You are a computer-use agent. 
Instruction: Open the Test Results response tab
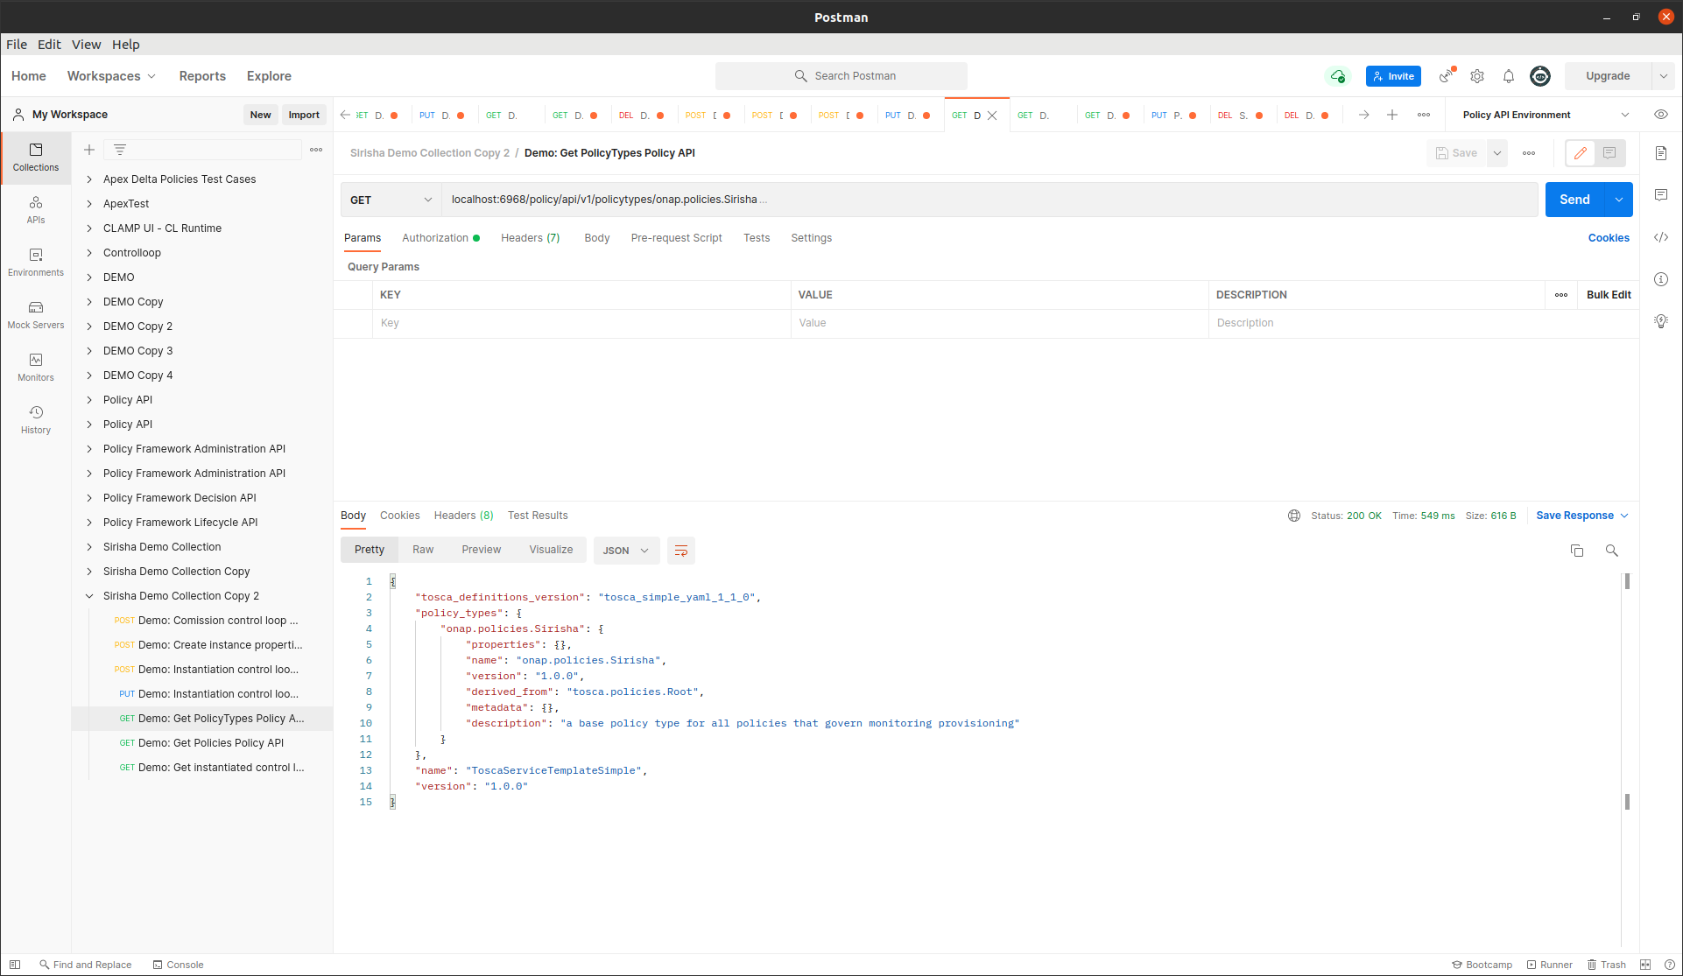538,516
